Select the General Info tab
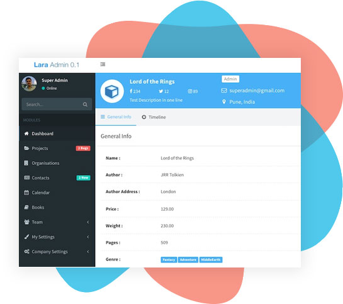 pyautogui.click(x=116, y=117)
